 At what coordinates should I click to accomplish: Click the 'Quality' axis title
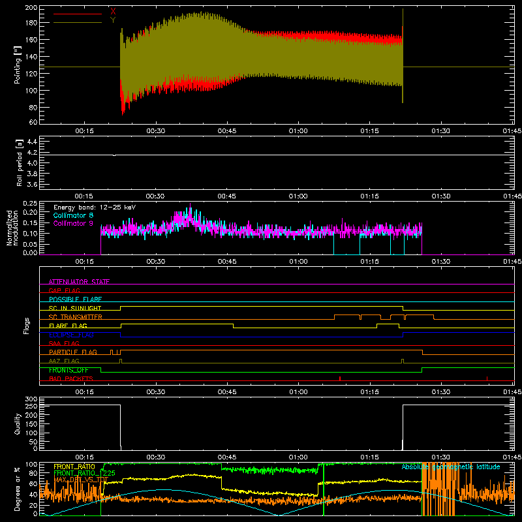tap(18, 423)
